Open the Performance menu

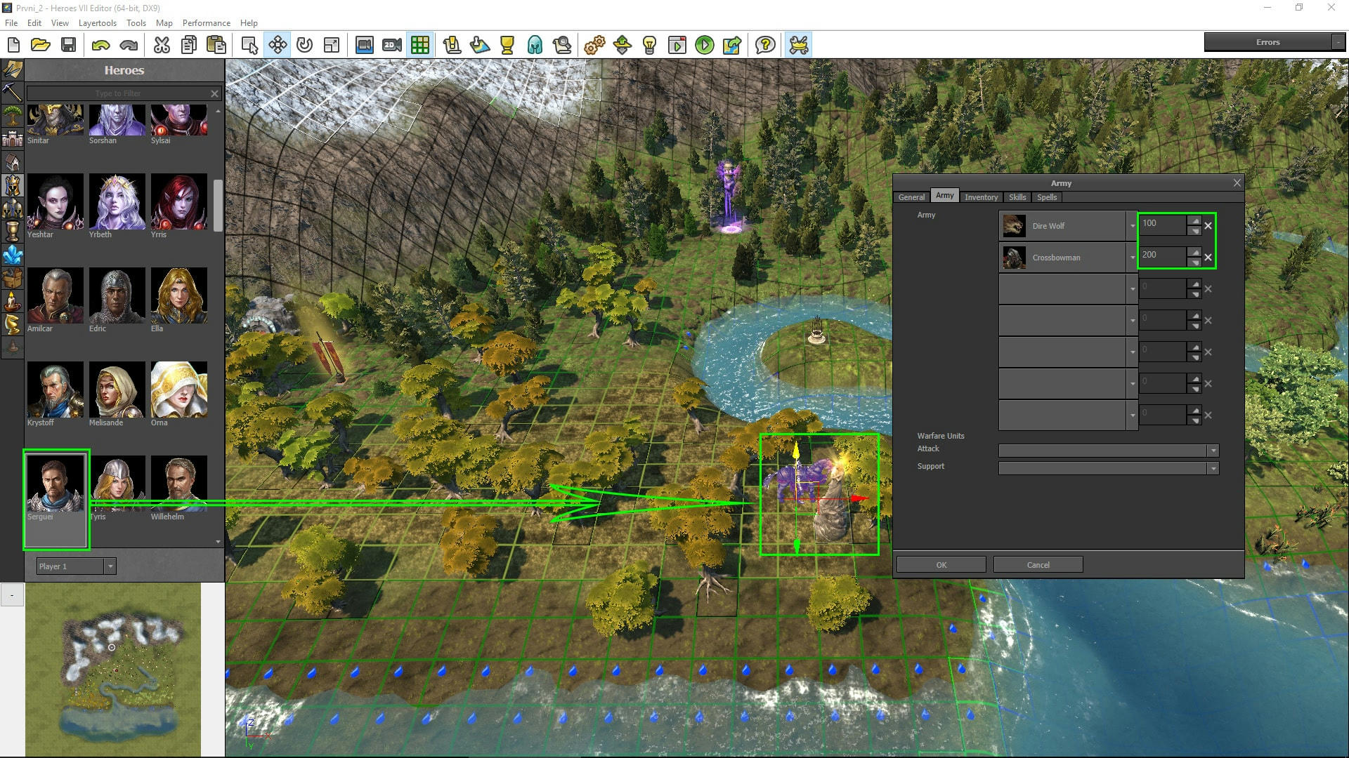207,23
